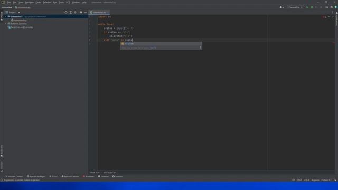The height and width of the screenshot is (190, 338).
Task: Open completion popup options three-dot icon
Action: pyautogui.click(x=200, y=47)
